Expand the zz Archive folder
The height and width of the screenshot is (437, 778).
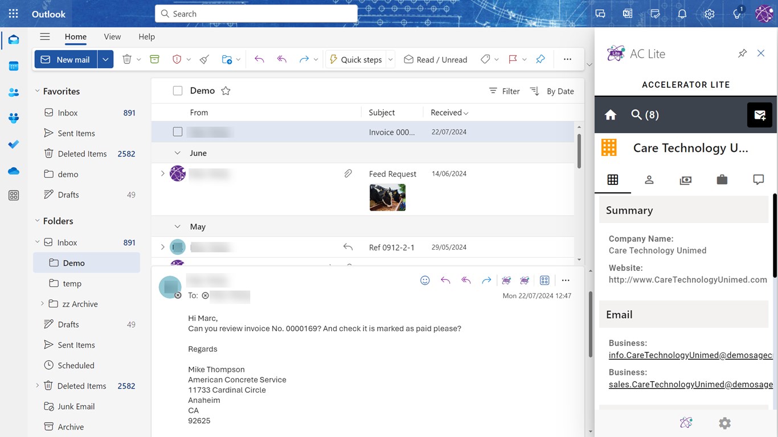click(42, 304)
